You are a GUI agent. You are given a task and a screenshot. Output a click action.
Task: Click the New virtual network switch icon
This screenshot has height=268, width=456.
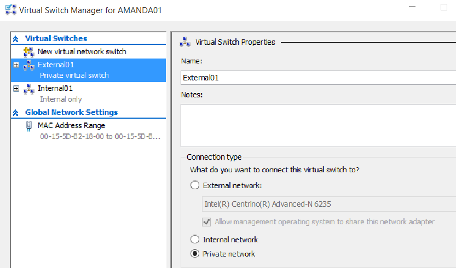point(29,52)
